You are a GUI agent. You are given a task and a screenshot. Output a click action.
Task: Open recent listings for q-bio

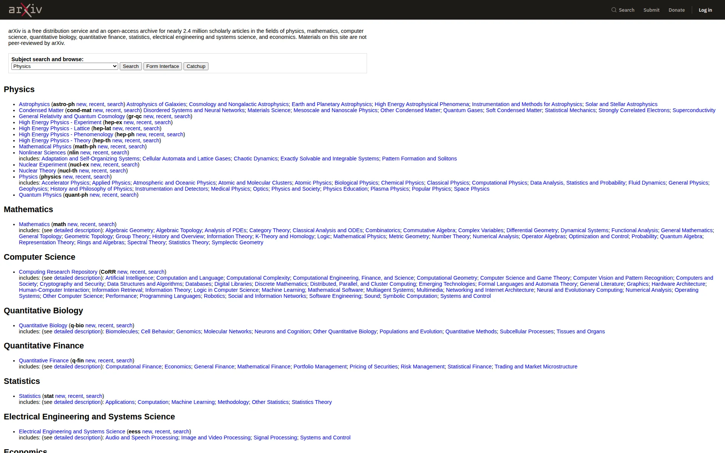coord(105,325)
